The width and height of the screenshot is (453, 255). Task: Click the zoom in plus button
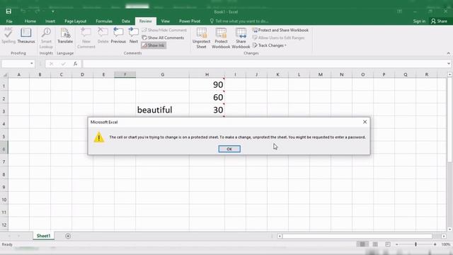tap(435, 244)
